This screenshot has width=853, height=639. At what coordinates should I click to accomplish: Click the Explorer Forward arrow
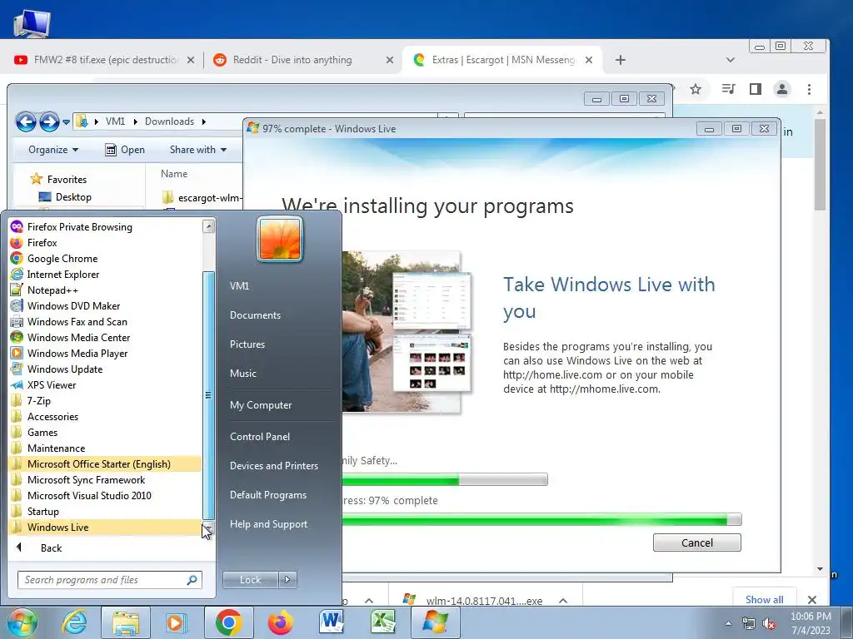tap(49, 121)
